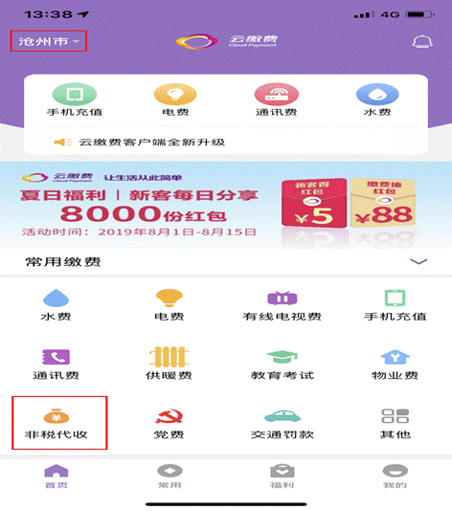Open the 夏日福利 8000份红包 banner
This screenshot has width=452, height=511.
(x=226, y=205)
